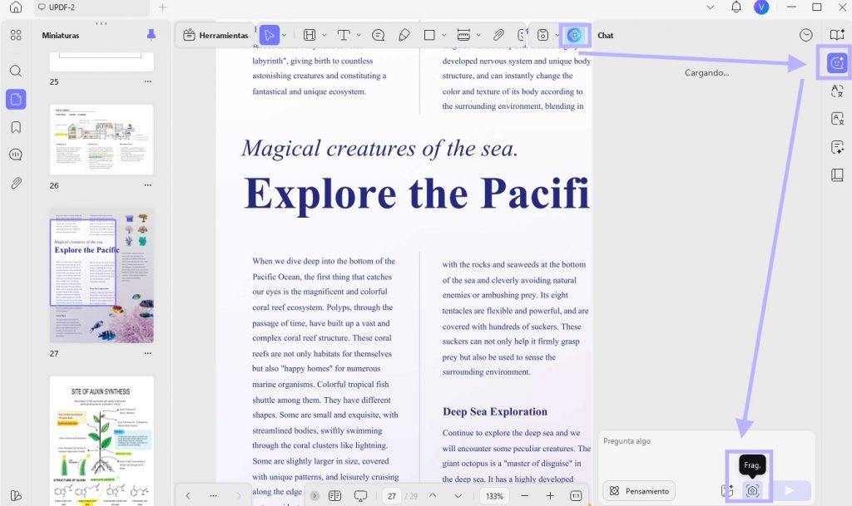The image size is (852, 506).
Task: Open more navigation options ellipsis
Action: (213, 496)
